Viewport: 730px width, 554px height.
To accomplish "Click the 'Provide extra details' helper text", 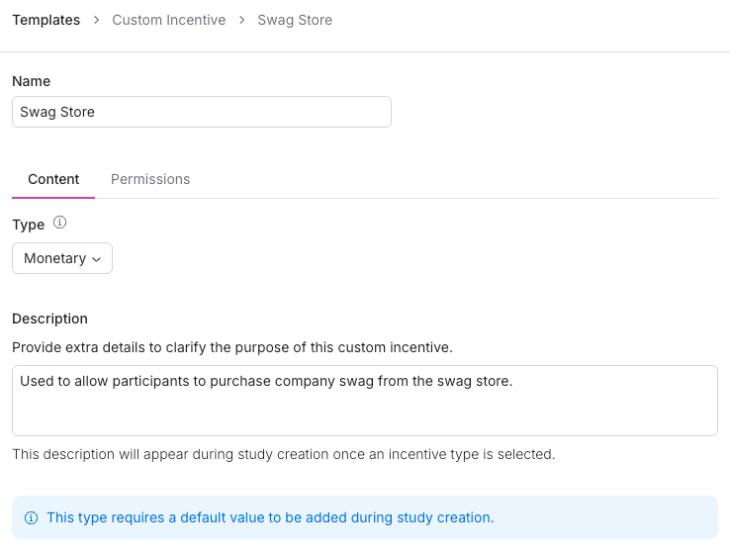I will click(232, 347).
